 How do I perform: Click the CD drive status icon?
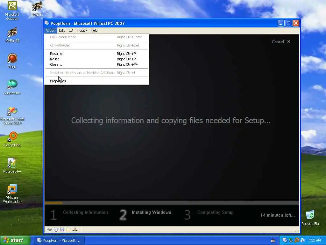[56, 229]
